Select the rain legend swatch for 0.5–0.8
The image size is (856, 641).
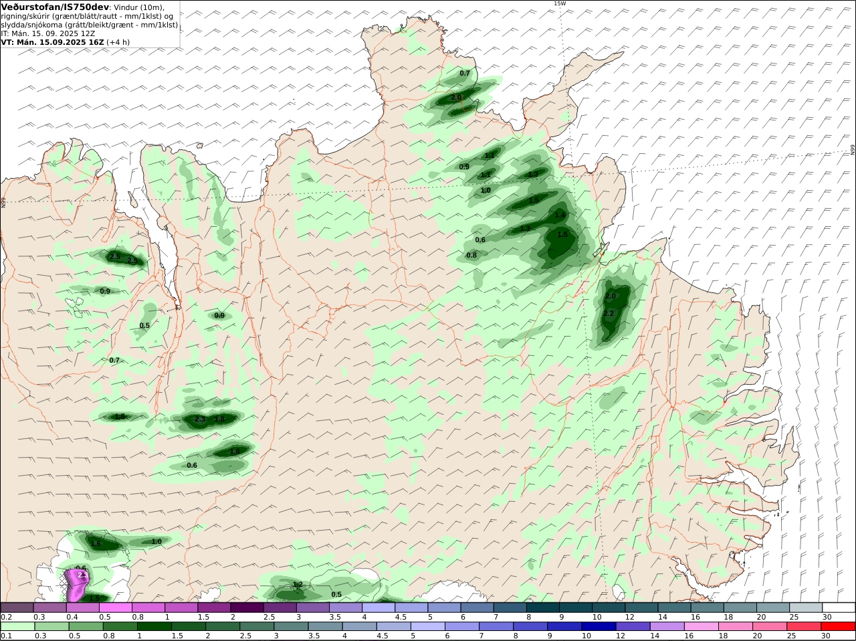85,626
